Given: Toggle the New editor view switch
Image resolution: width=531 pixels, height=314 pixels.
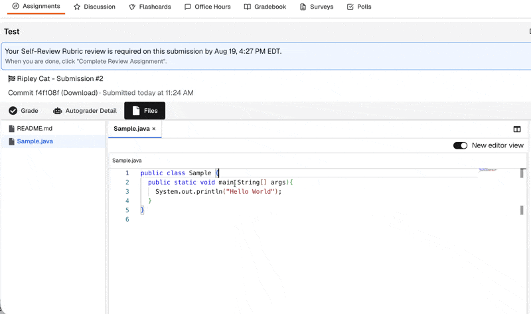Looking at the screenshot, I should pyautogui.click(x=460, y=145).
